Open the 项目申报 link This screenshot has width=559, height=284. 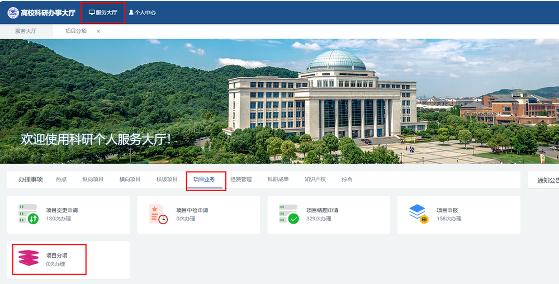click(447, 210)
